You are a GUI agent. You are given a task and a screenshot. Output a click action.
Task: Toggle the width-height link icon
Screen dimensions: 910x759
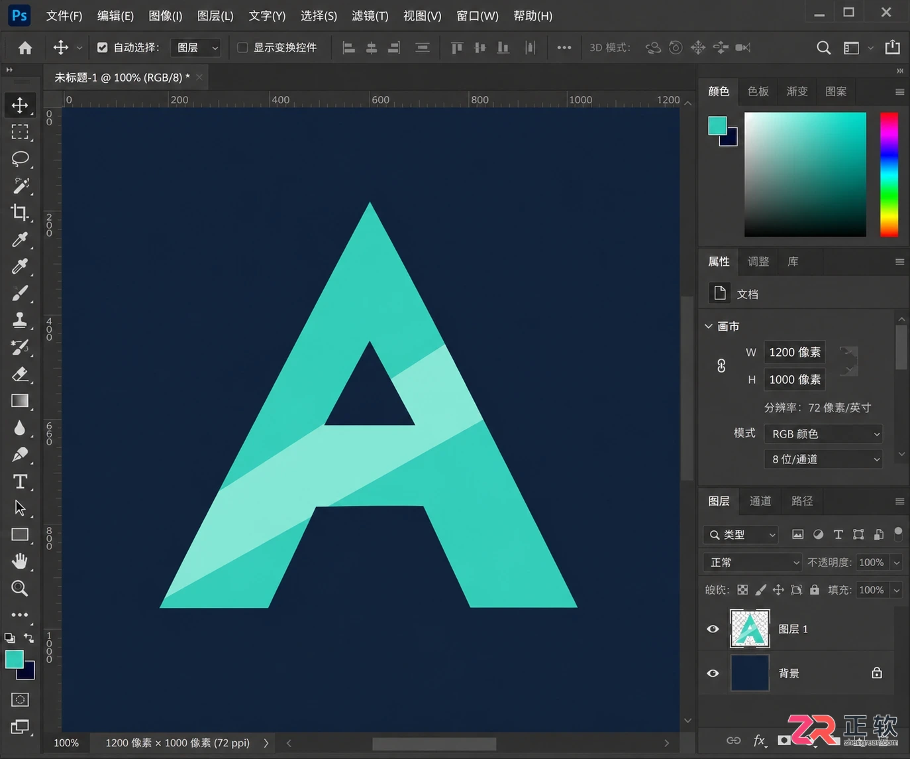(x=721, y=366)
